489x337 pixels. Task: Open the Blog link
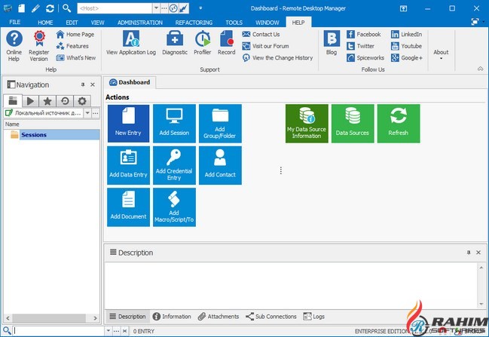pyautogui.click(x=332, y=43)
